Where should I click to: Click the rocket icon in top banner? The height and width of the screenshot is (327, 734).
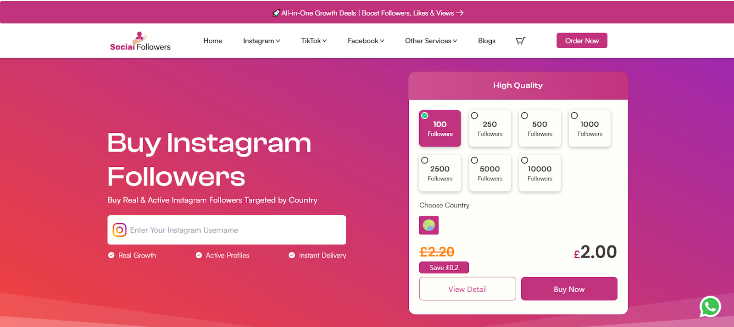coord(276,13)
